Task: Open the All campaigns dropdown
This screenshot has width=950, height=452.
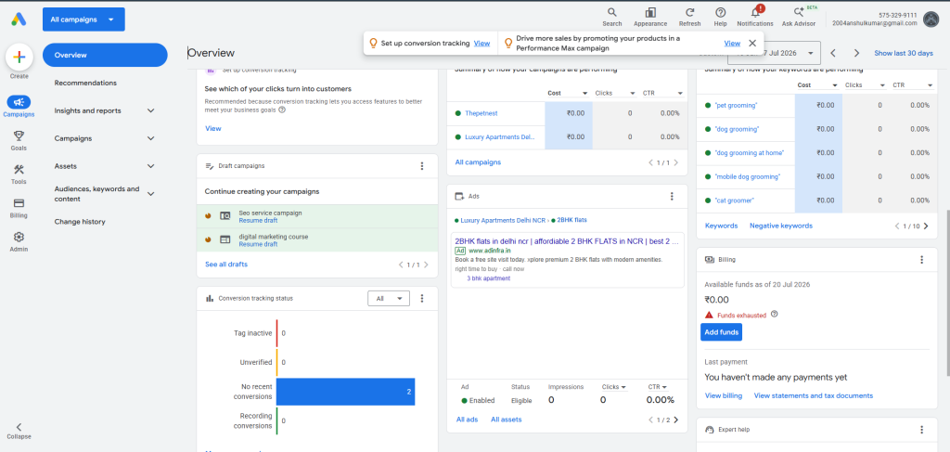Action: tap(83, 19)
